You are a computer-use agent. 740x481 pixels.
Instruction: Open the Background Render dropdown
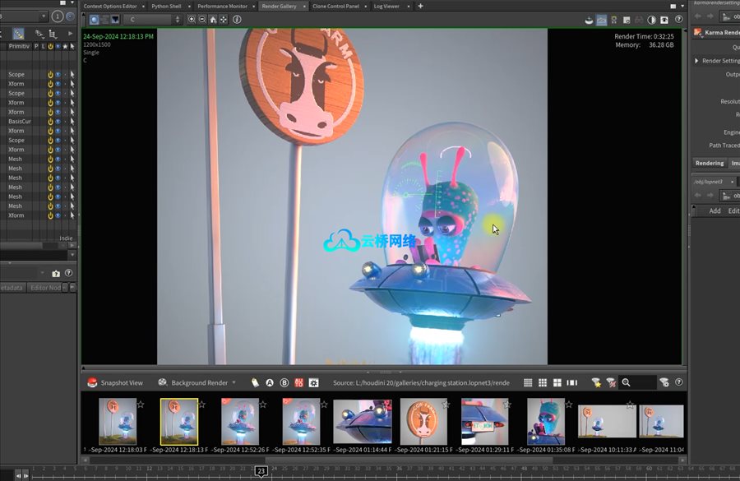click(x=234, y=382)
